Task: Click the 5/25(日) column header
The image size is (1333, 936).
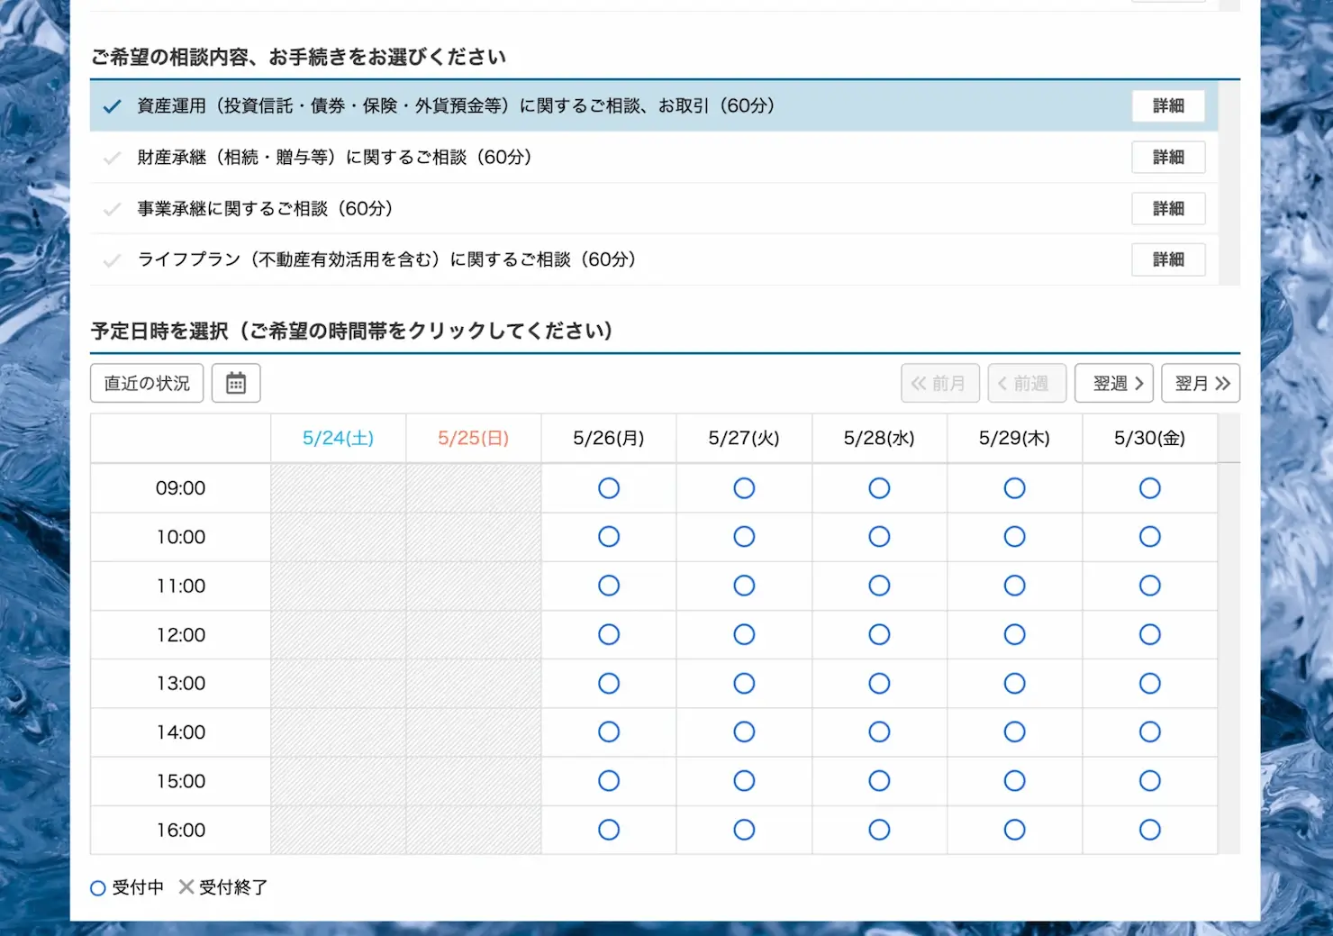Action: pyautogui.click(x=474, y=438)
